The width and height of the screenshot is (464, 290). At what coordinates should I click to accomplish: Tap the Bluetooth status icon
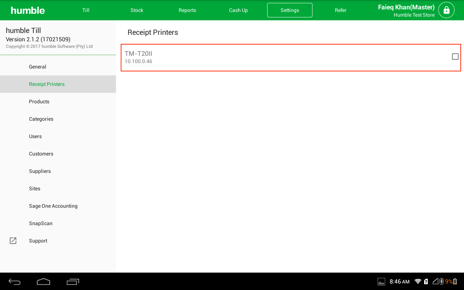click(441, 281)
